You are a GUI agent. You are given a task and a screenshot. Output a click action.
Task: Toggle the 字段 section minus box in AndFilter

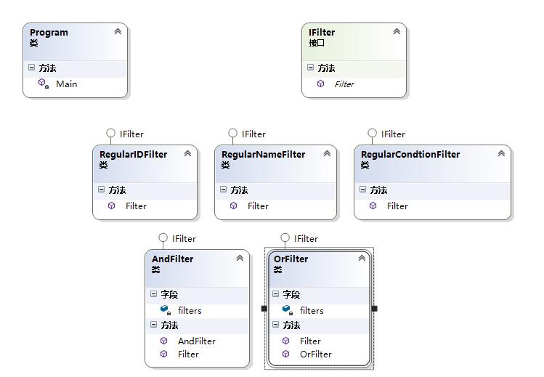pos(153,293)
